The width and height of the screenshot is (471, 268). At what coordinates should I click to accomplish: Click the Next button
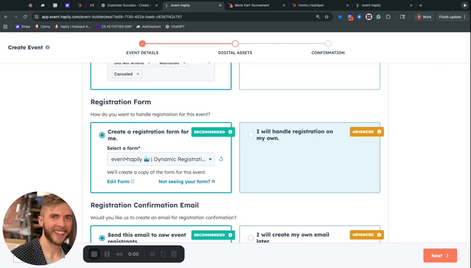point(440,256)
